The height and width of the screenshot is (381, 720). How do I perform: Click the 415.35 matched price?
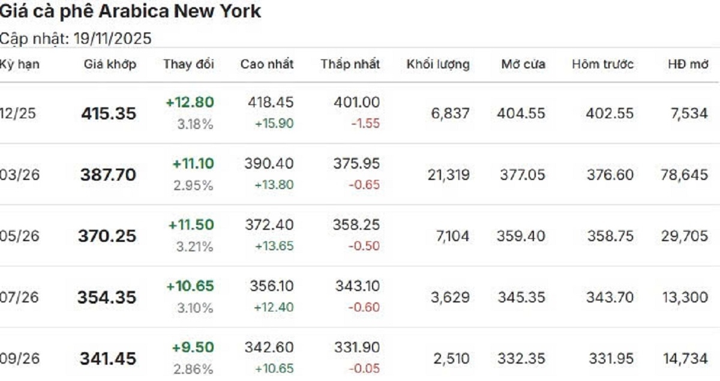pos(109,113)
